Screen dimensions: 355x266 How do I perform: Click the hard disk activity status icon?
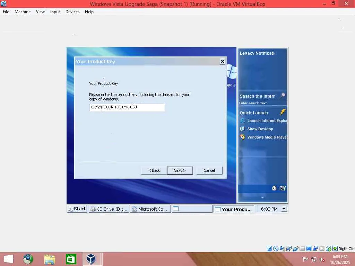[269, 249]
